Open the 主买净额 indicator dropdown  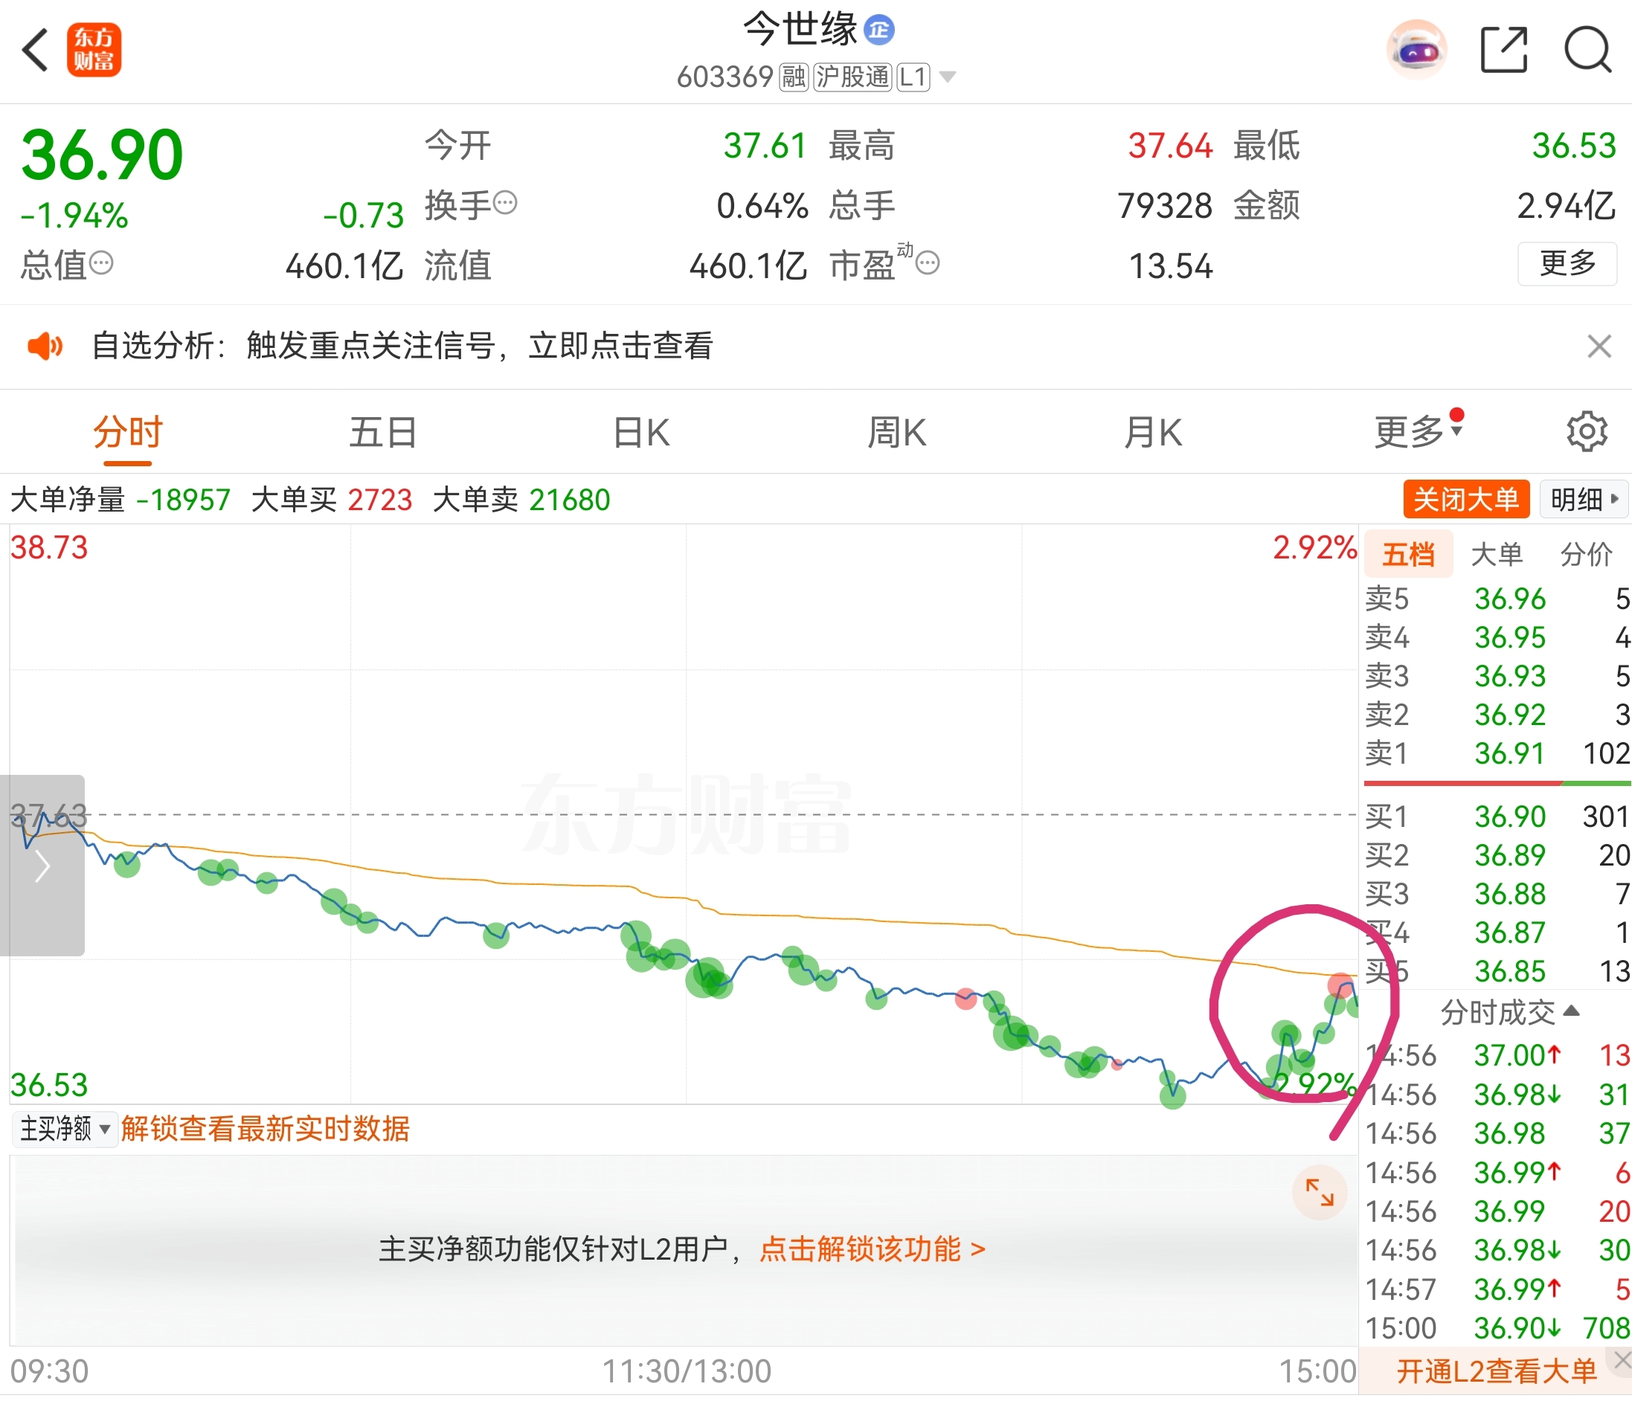65,1129
